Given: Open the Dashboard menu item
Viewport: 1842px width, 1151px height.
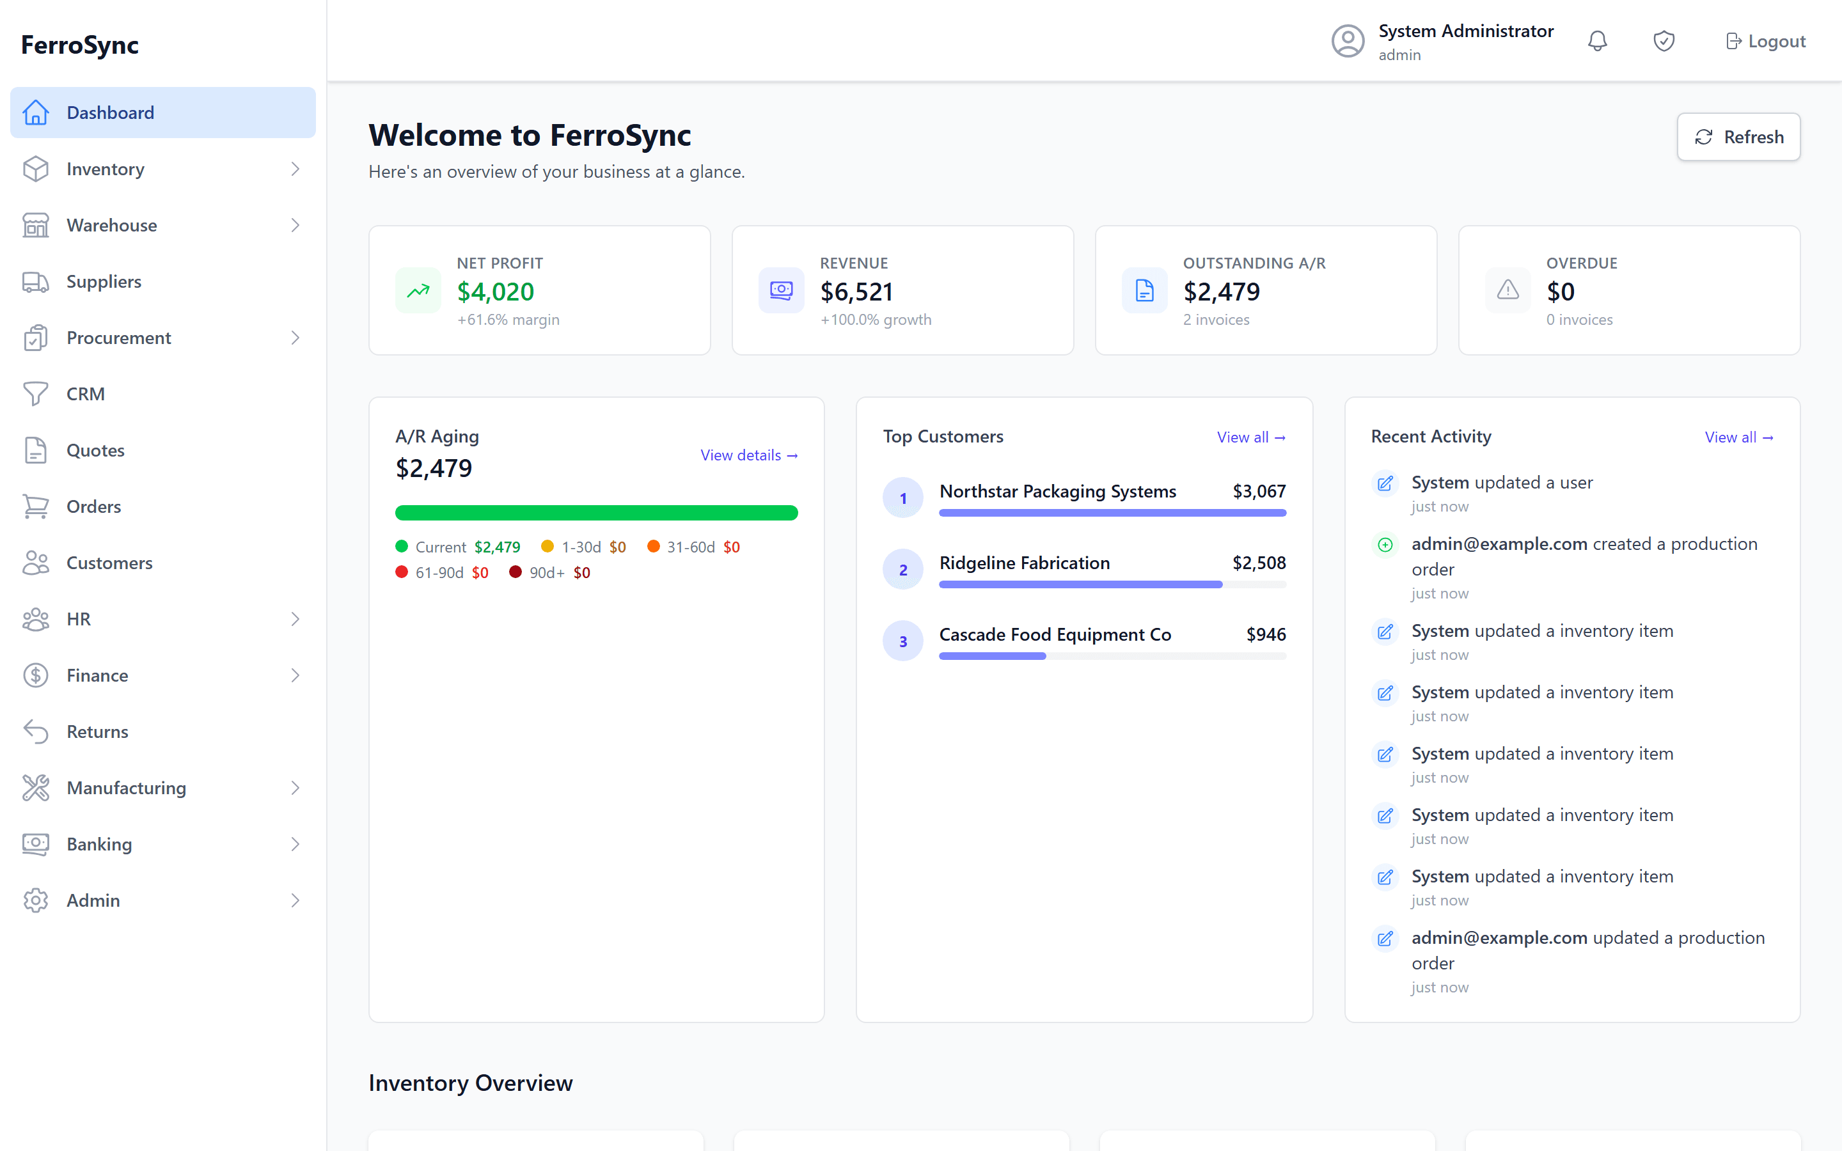Looking at the screenshot, I should click(x=163, y=113).
